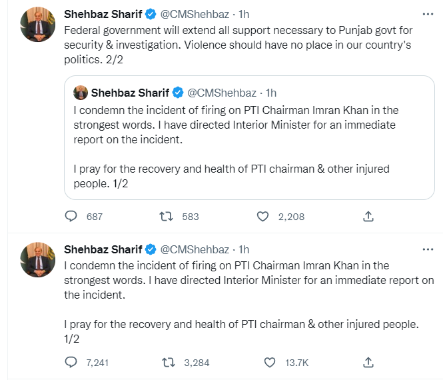Reply to the first tweet with 687 replies

71,217
